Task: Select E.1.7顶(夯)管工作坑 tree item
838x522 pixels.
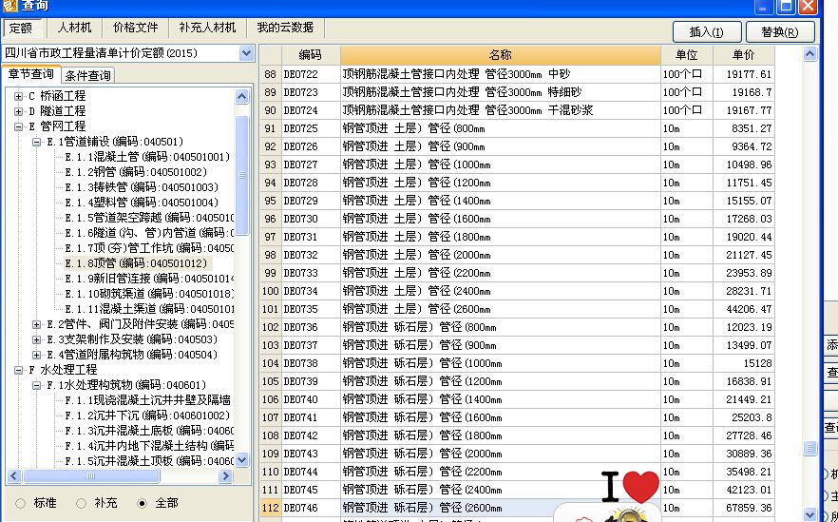Action: [x=149, y=248]
